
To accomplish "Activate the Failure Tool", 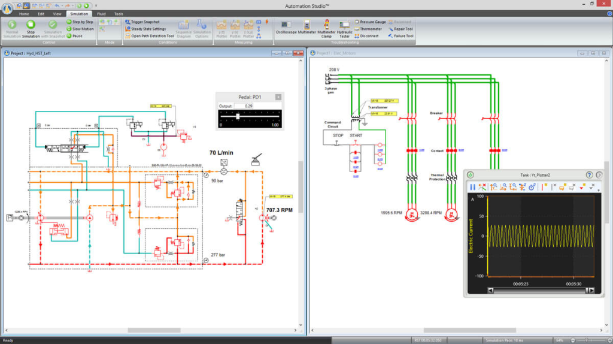I will click(x=400, y=36).
